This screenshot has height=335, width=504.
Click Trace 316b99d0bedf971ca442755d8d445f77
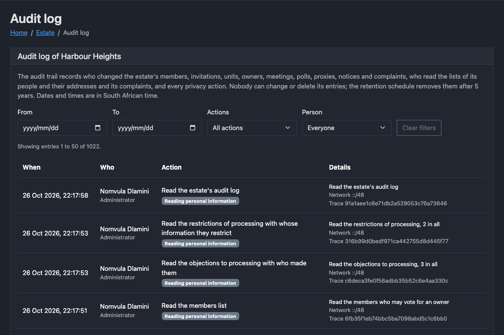388,241
